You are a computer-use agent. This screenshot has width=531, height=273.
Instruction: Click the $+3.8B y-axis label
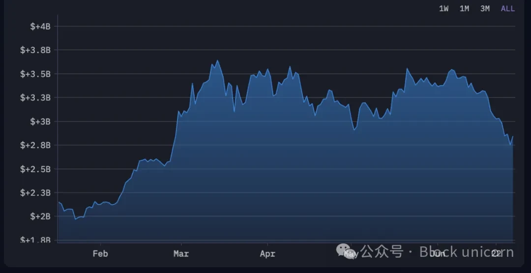click(x=35, y=50)
